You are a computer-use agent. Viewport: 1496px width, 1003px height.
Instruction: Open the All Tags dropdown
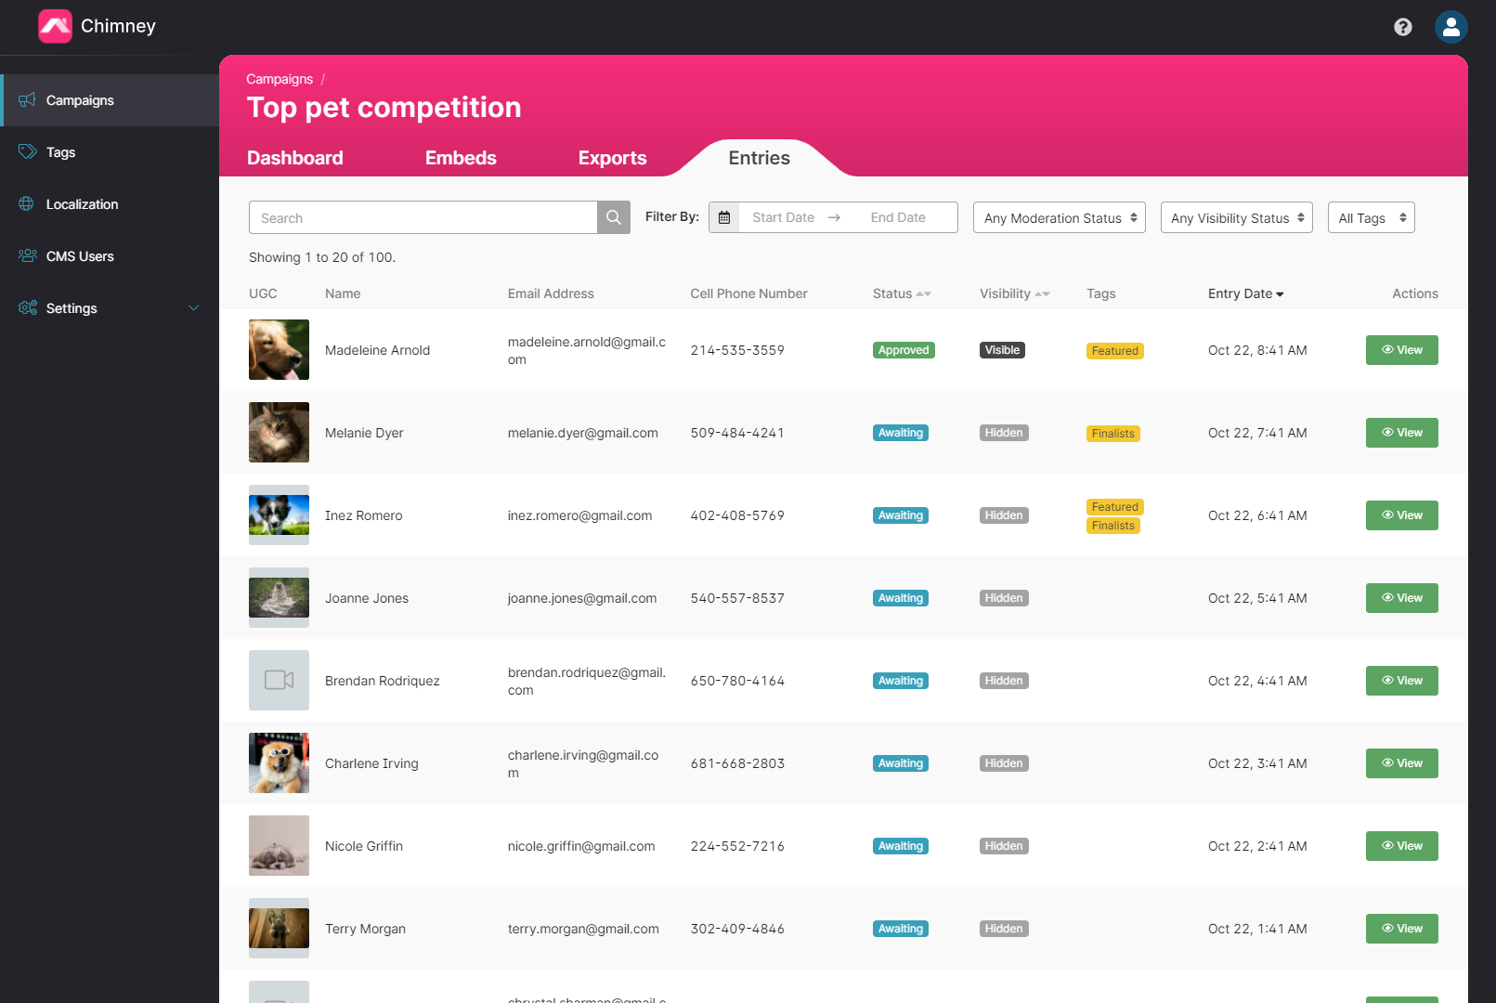(x=1371, y=217)
